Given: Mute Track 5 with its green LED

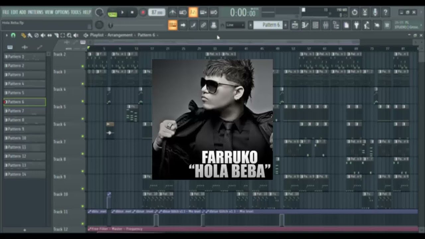Looking at the screenshot, I should pos(83,119).
